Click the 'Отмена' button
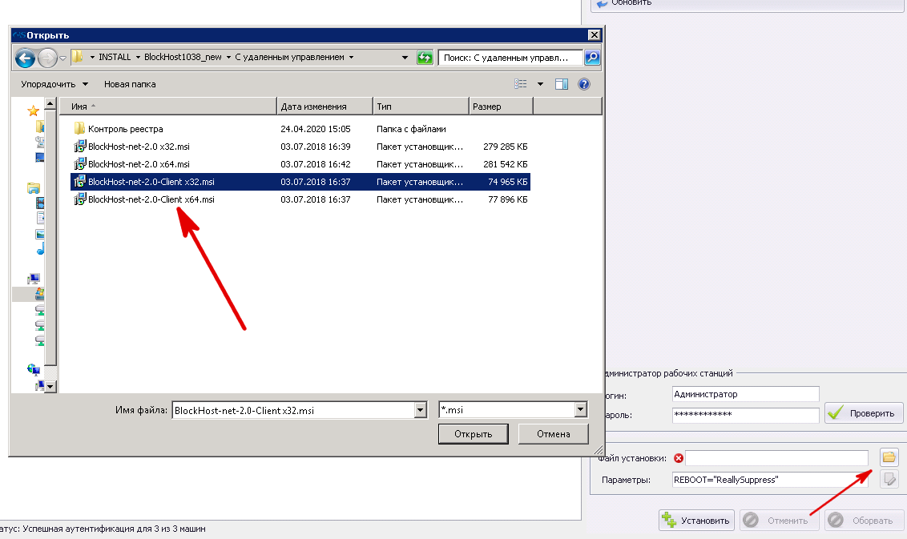This screenshot has height=539, width=907. [x=554, y=434]
